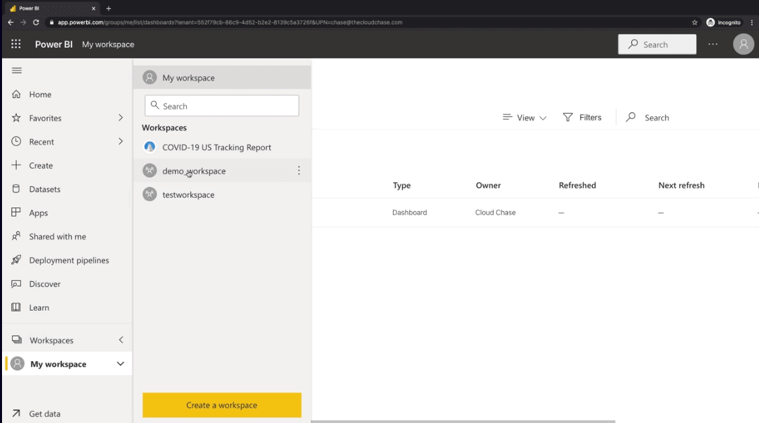Sort by the Refreshed column header
This screenshot has width=759, height=423.
[x=577, y=186]
